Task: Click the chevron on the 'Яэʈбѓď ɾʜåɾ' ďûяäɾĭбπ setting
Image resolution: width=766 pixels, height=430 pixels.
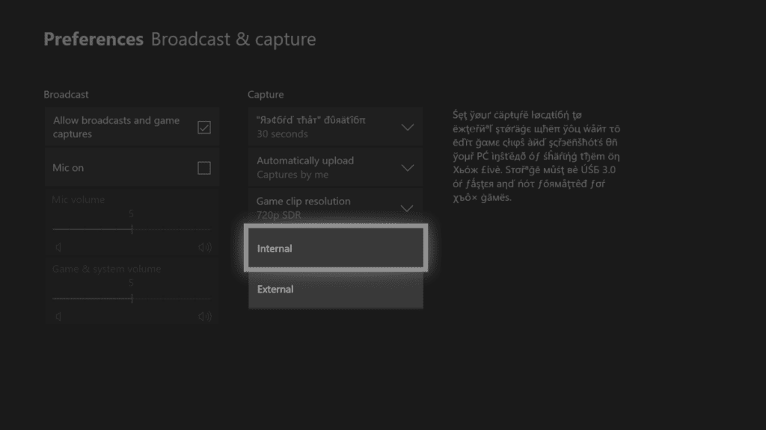Action: (408, 127)
